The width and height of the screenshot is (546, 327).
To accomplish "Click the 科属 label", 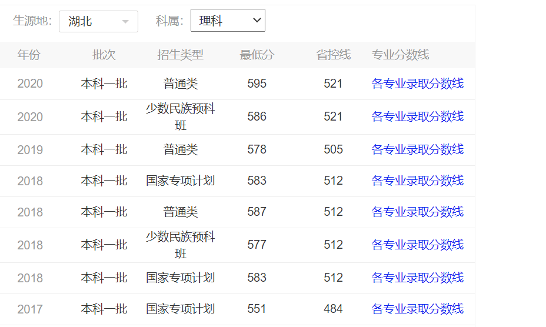I will (x=169, y=21).
